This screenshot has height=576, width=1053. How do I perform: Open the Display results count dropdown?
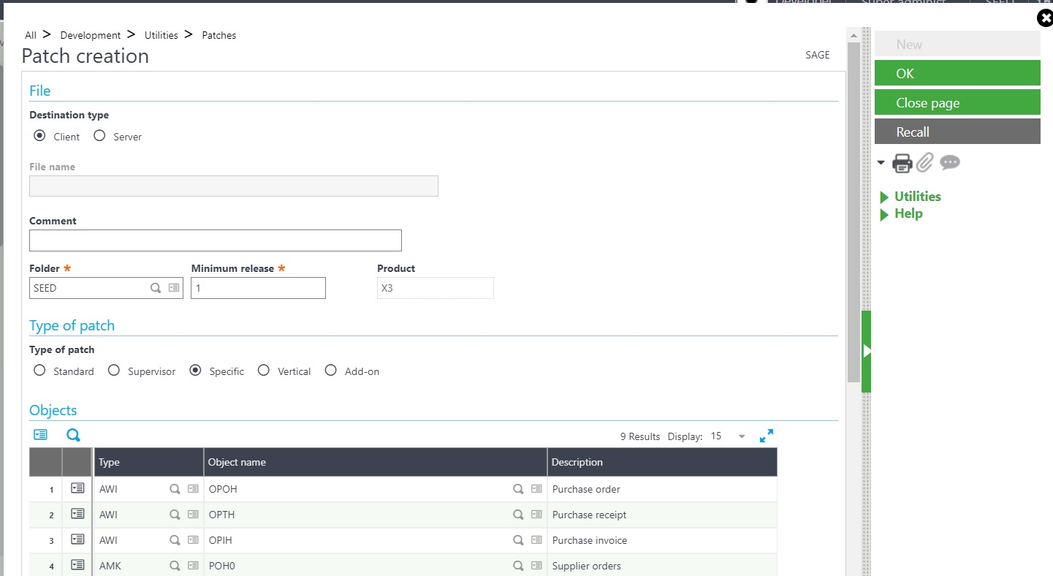(741, 436)
